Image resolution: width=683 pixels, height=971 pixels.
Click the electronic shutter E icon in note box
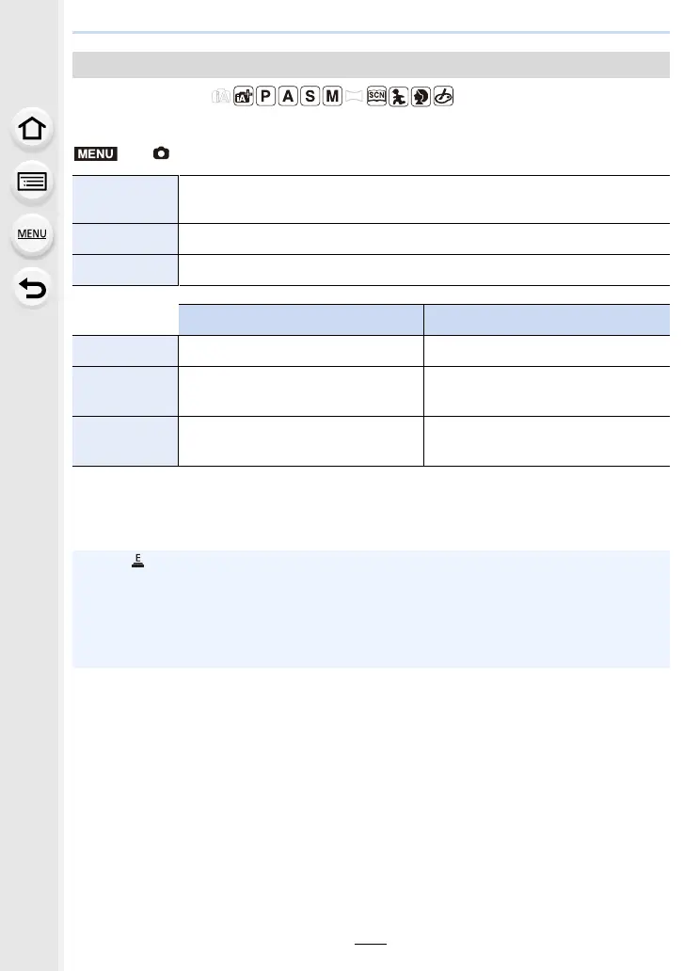click(x=137, y=561)
